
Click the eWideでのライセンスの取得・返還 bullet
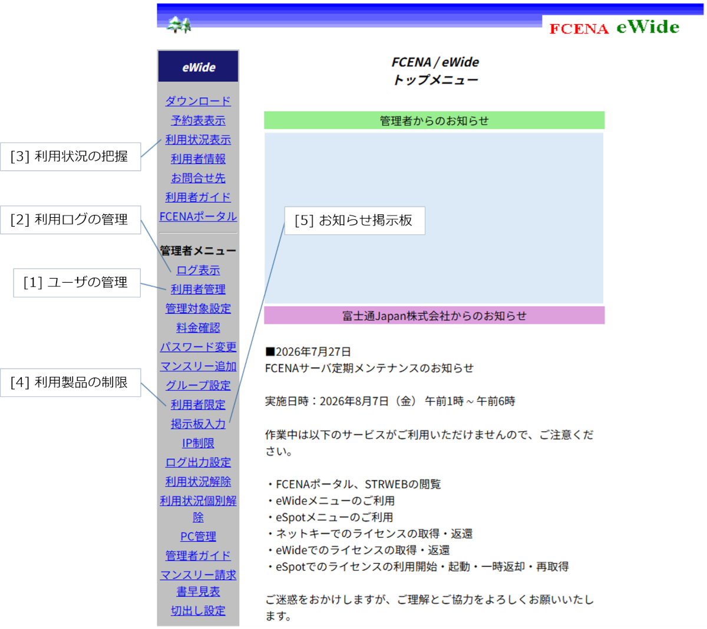358,550
